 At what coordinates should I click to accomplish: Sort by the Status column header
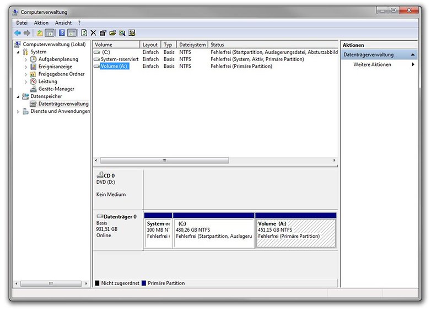click(273, 45)
